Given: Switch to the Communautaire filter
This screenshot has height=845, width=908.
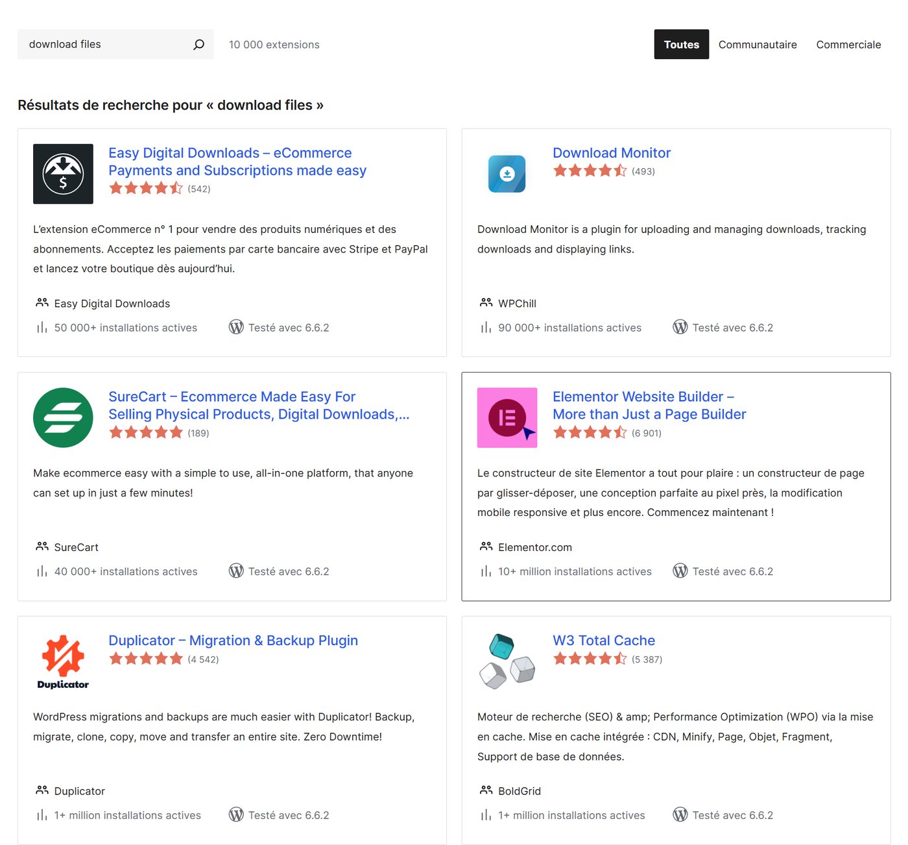Looking at the screenshot, I should [758, 44].
